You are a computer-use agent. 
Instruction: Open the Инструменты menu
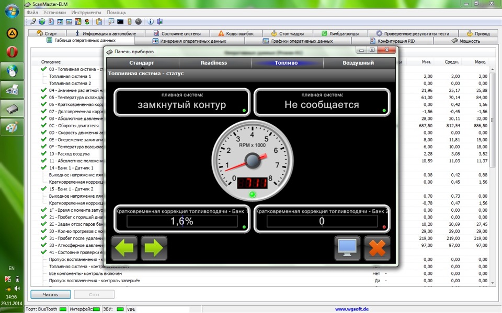pos(86,13)
